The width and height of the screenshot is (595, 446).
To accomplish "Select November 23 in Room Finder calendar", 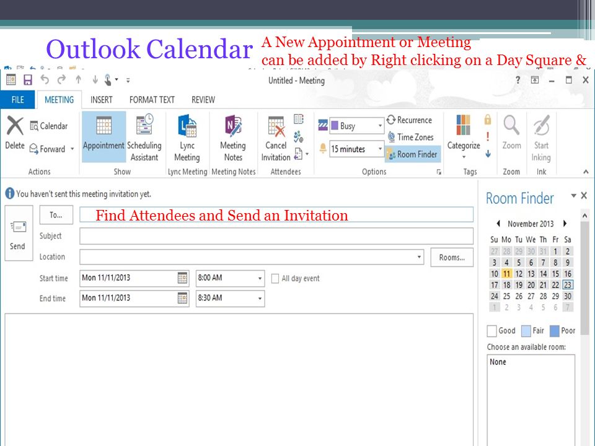I will point(567,285).
